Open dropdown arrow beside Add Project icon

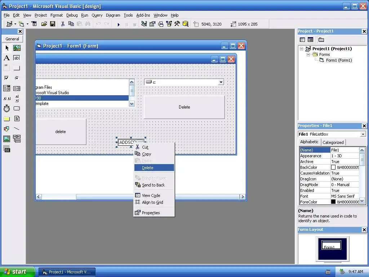click(15, 24)
